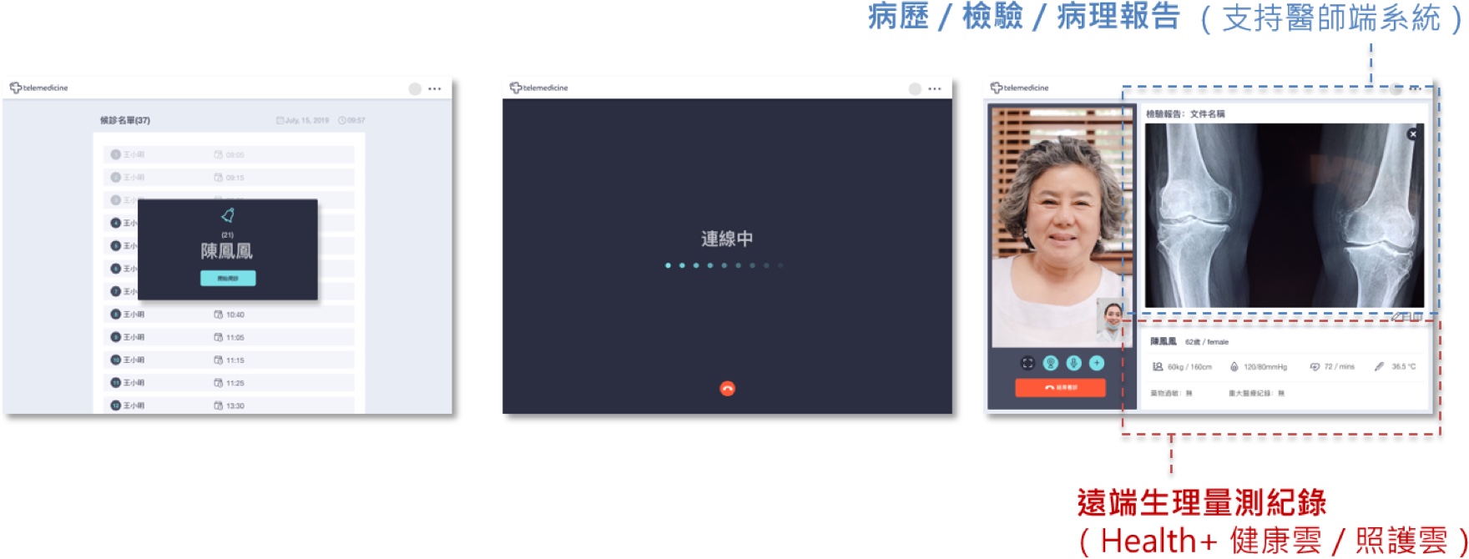Click the cyan start consultation button under 陳鳳鳳
1469x559 pixels.
228,278
